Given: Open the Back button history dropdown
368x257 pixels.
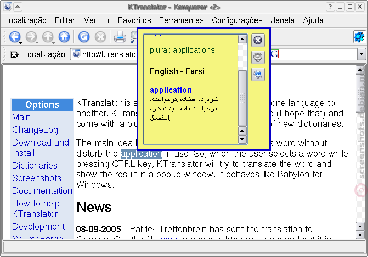Looking at the screenshot, I should [x=21, y=42].
